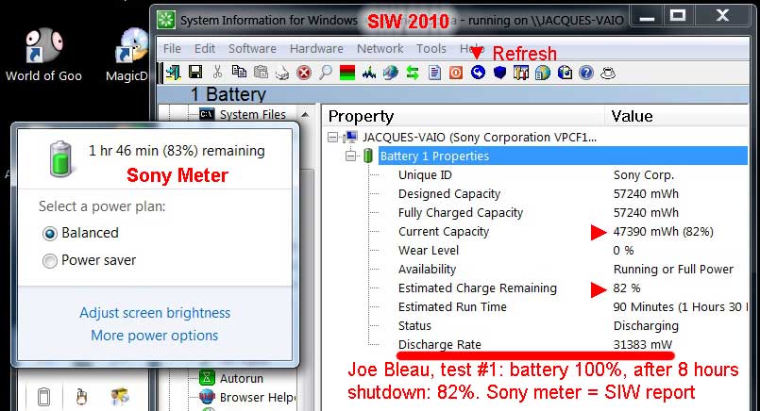Click the Exit door icon in SIW toolbar

click(x=173, y=73)
